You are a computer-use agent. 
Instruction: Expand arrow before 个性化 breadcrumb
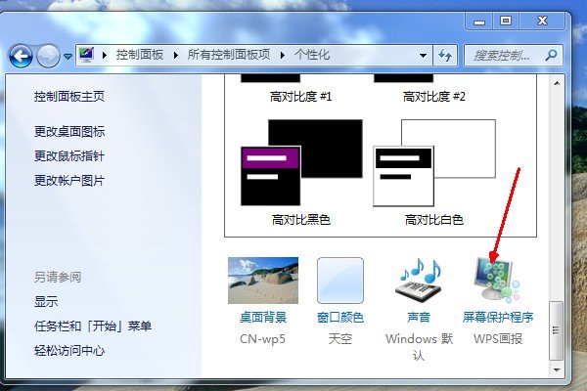point(283,56)
